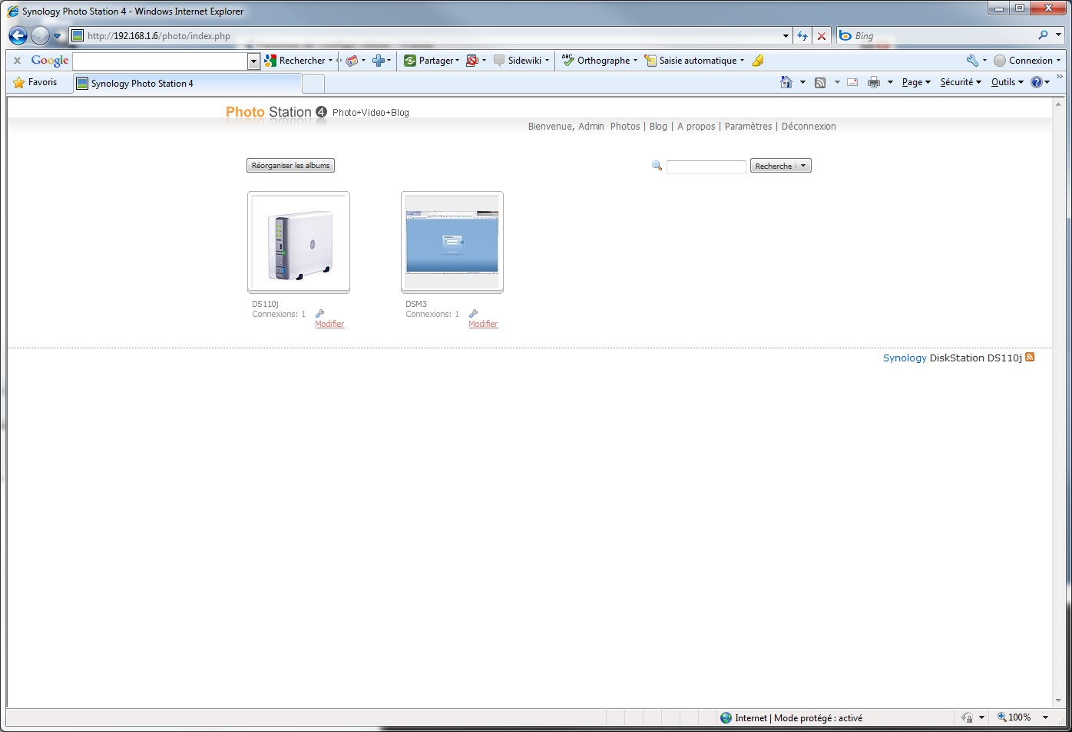
Task: Click the Connexion sign-in button
Action: pyautogui.click(x=1026, y=61)
